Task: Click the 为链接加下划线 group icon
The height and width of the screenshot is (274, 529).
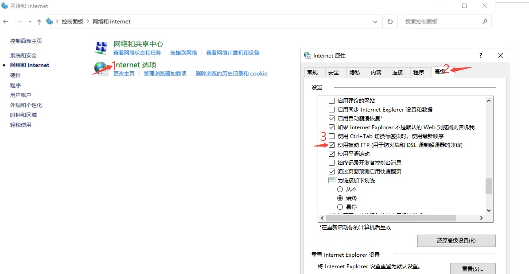Action: [x=332, y=180]
